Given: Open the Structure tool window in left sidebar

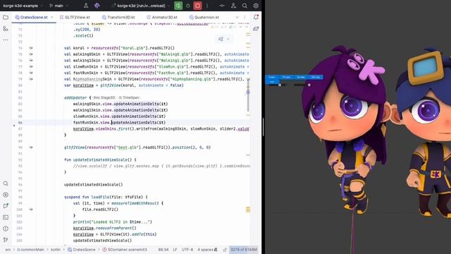Looking at the screenshot, I should pos(6,28).
